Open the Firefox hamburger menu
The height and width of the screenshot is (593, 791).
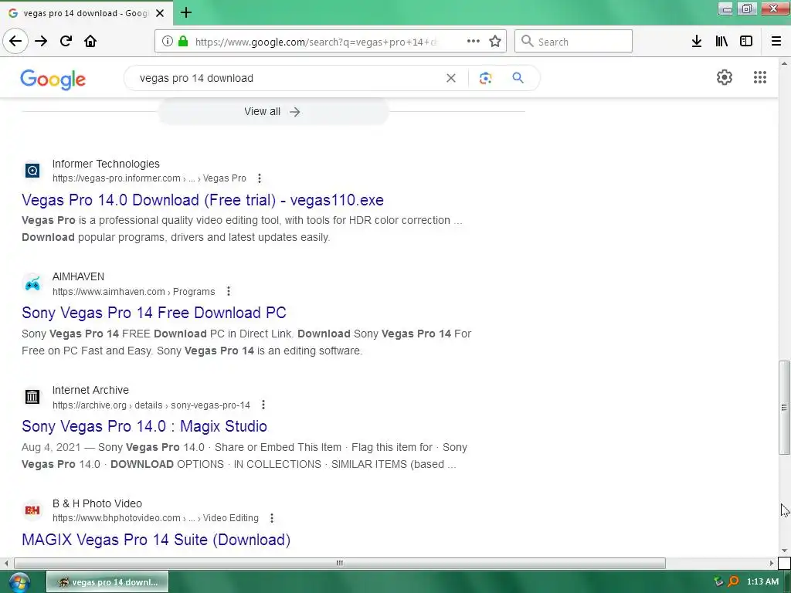[x=776, y=42]
